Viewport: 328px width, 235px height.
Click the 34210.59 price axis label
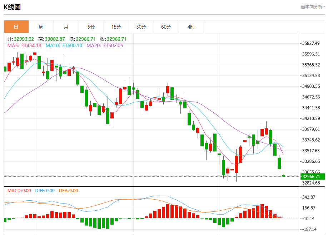(x=311, y=118)
